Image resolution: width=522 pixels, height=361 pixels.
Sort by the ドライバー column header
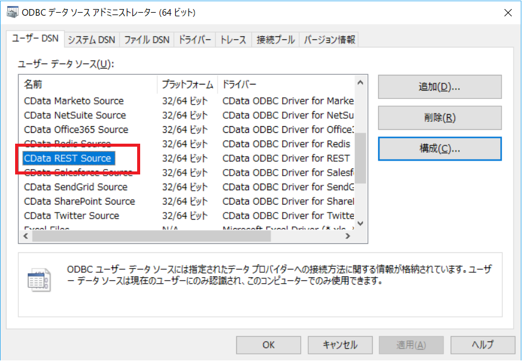coord(286,85)
